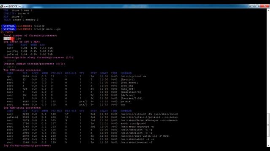The height and width of the screenshot is (151, 270).
Task: Click the '[rcu_sched]' process entry
Action: tap(129, 83)
